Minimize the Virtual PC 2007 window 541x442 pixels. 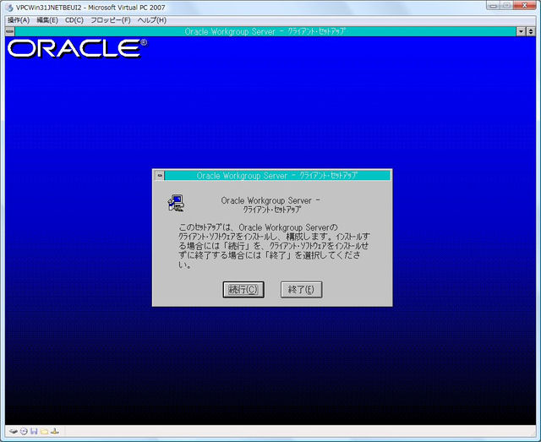(x=494, y=6)
